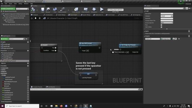Expand the Weapons variable category

[1, 72]
